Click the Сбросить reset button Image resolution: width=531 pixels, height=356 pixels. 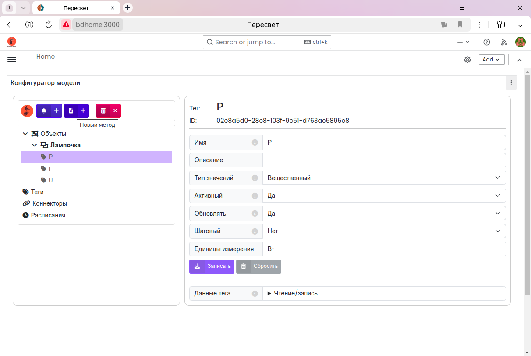coord(258,266)
